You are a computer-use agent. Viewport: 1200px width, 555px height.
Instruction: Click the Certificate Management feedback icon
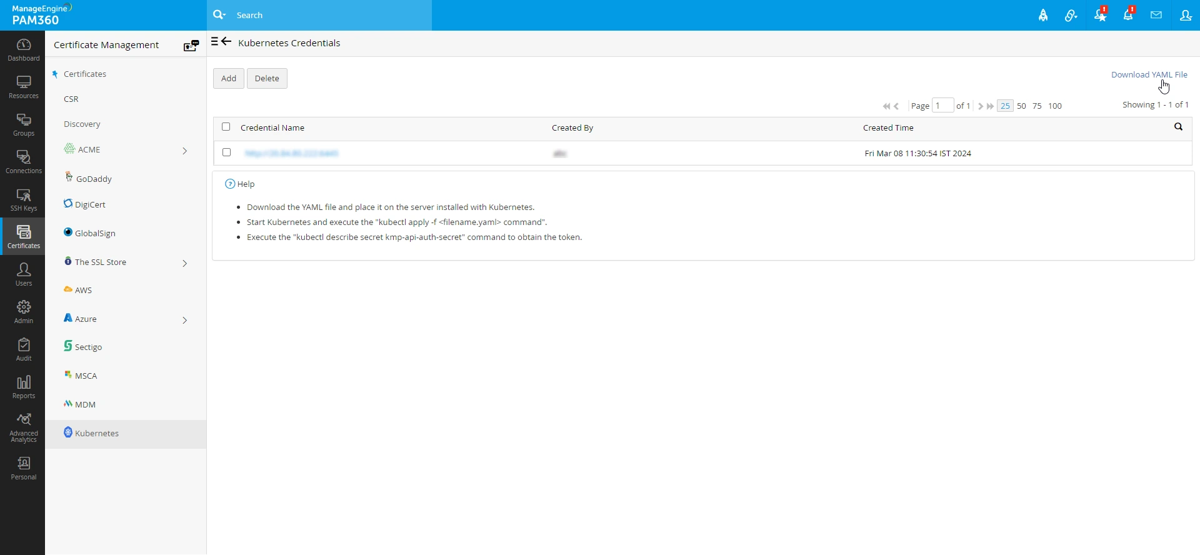tap(191, 46)
